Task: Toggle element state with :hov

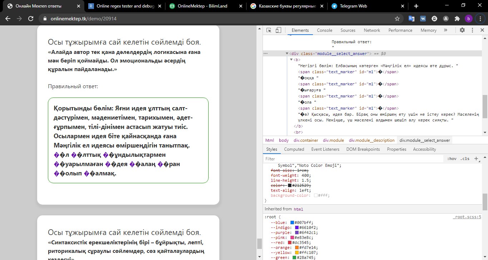Action: [x=452, y=159]
